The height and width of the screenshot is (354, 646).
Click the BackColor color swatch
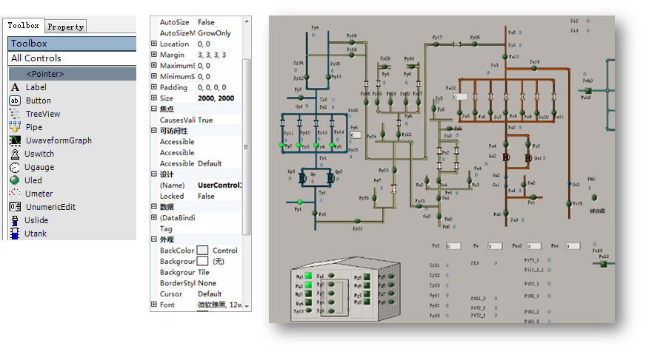point(202,251)
